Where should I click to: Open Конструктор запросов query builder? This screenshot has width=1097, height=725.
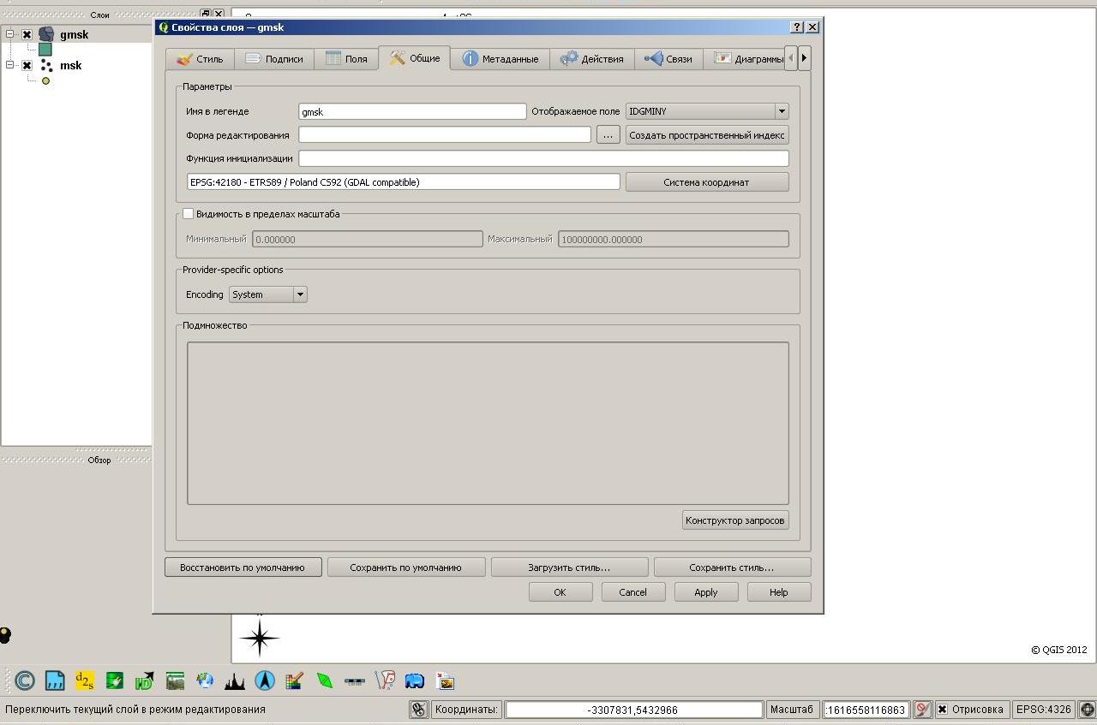[x=735, y=520]
